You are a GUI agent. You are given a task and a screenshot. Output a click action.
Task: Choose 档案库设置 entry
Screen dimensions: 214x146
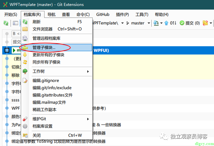(x=57, y=126)
